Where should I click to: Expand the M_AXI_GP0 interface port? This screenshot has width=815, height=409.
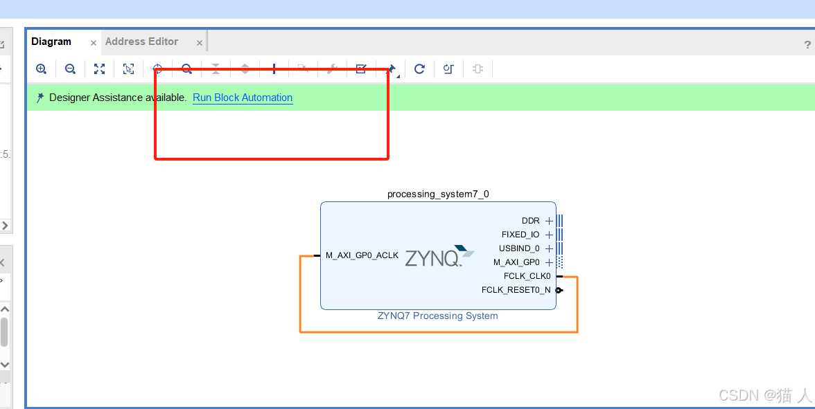click(x=549, y=263)
